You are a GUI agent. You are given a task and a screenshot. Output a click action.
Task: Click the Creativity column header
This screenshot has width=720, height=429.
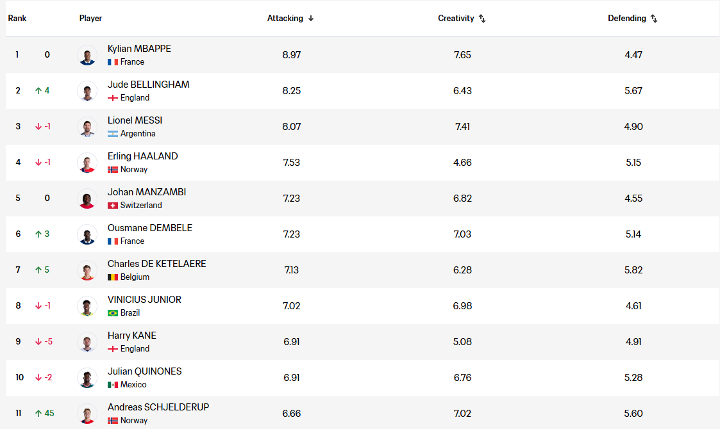[456, 19]
